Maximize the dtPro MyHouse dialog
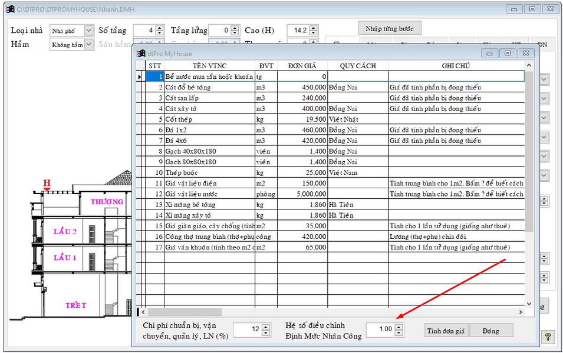The height and width of the screenshot is (353, 563). click(507, 53)
